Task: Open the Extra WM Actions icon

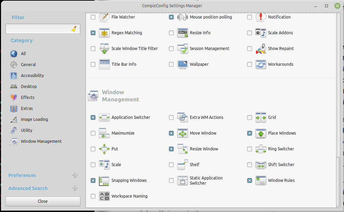Action: click(183, 117)
